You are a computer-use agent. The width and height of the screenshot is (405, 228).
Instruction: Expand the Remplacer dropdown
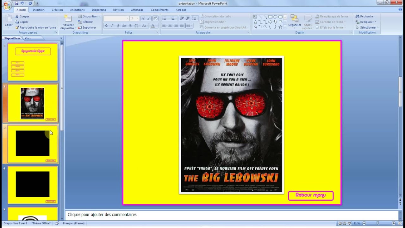[366, 22]
